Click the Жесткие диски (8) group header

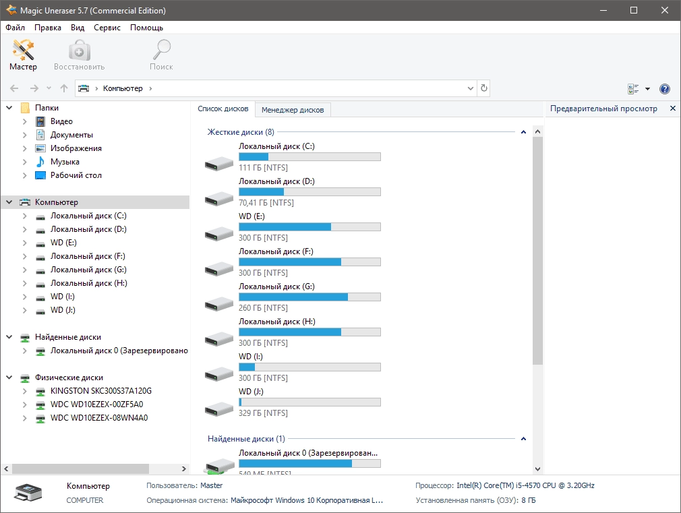click(x=241, y=132)
